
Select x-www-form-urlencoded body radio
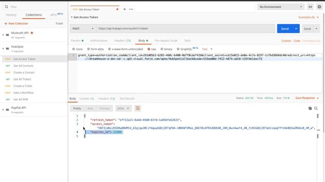pos(110,49)
